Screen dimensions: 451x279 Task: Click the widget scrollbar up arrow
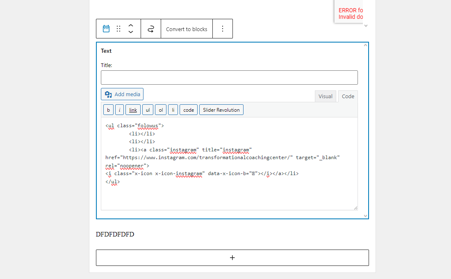pyautogui.click(x=365, y=45)
